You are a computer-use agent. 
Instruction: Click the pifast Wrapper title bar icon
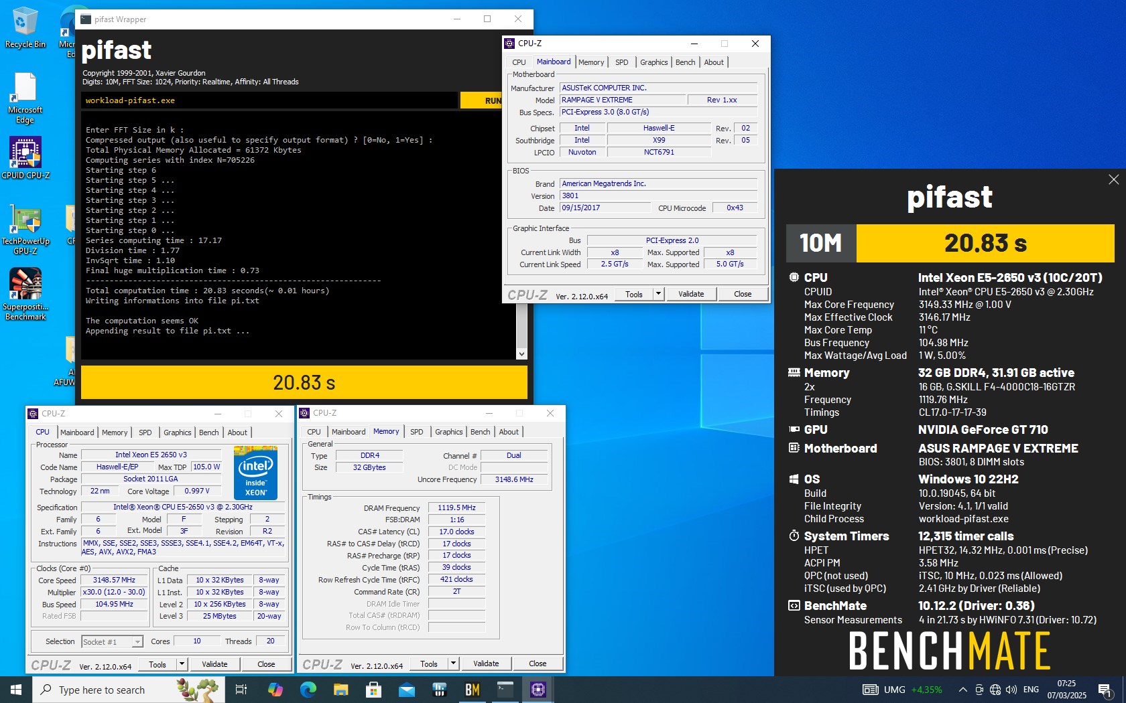tap(86, 19)
